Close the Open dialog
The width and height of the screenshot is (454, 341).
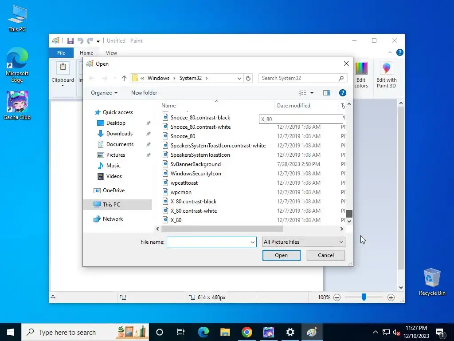pos(346,63)
